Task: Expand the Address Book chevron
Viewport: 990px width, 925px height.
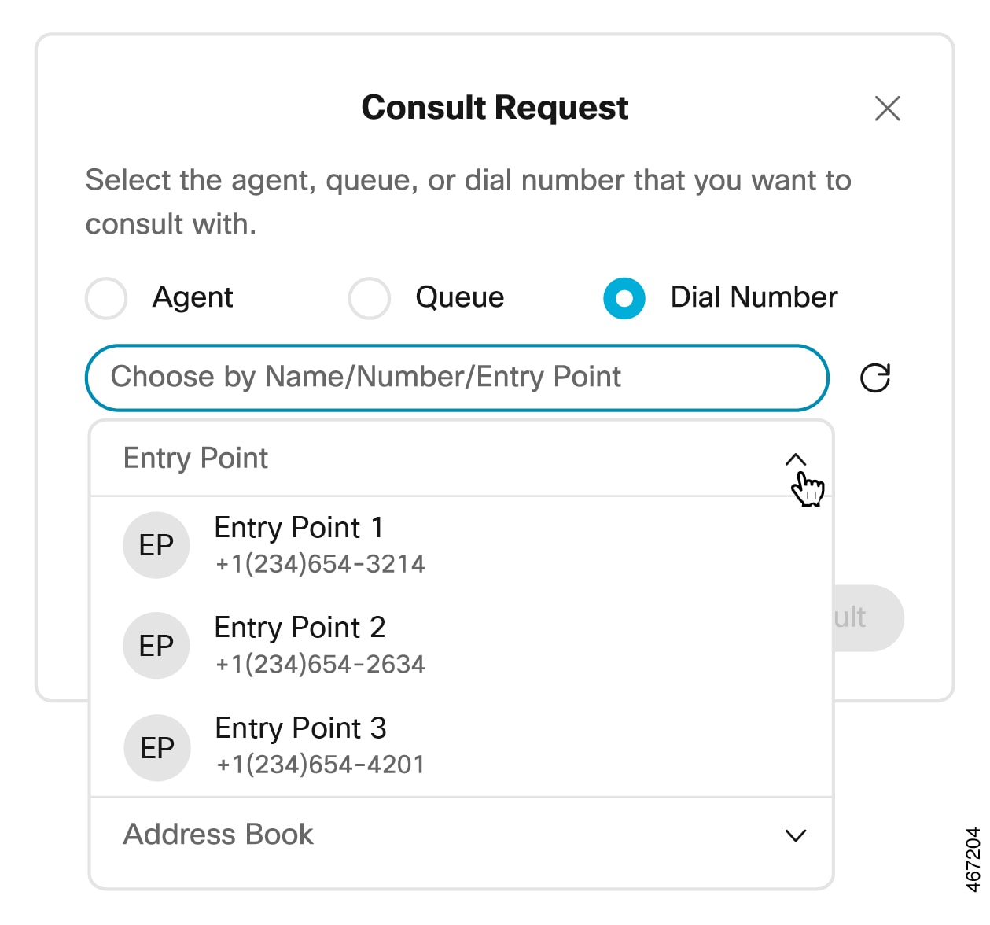Action: 796,835
